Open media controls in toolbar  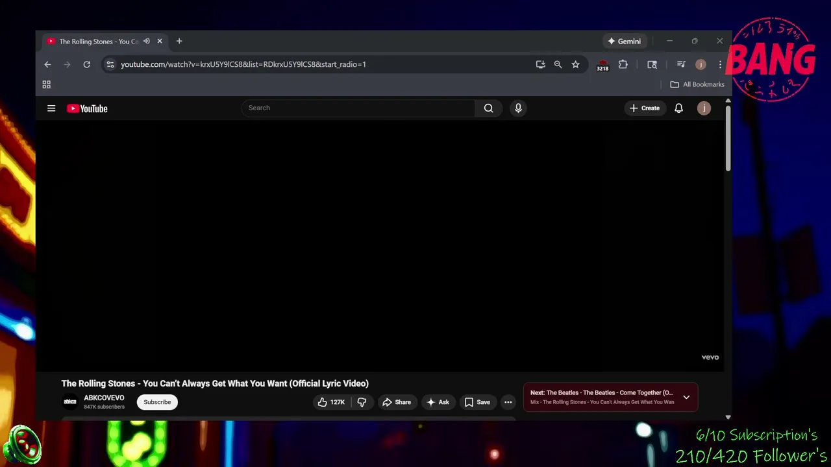pos(681,64)
